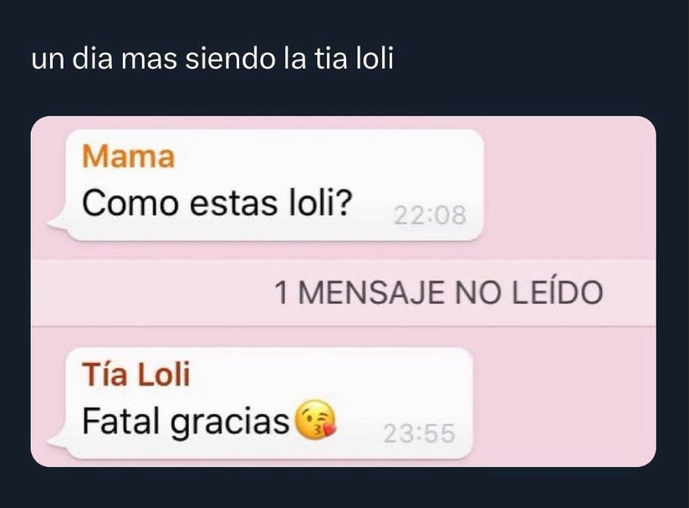
Task: Select the Mama sender name
Action: tap(128, 157)
